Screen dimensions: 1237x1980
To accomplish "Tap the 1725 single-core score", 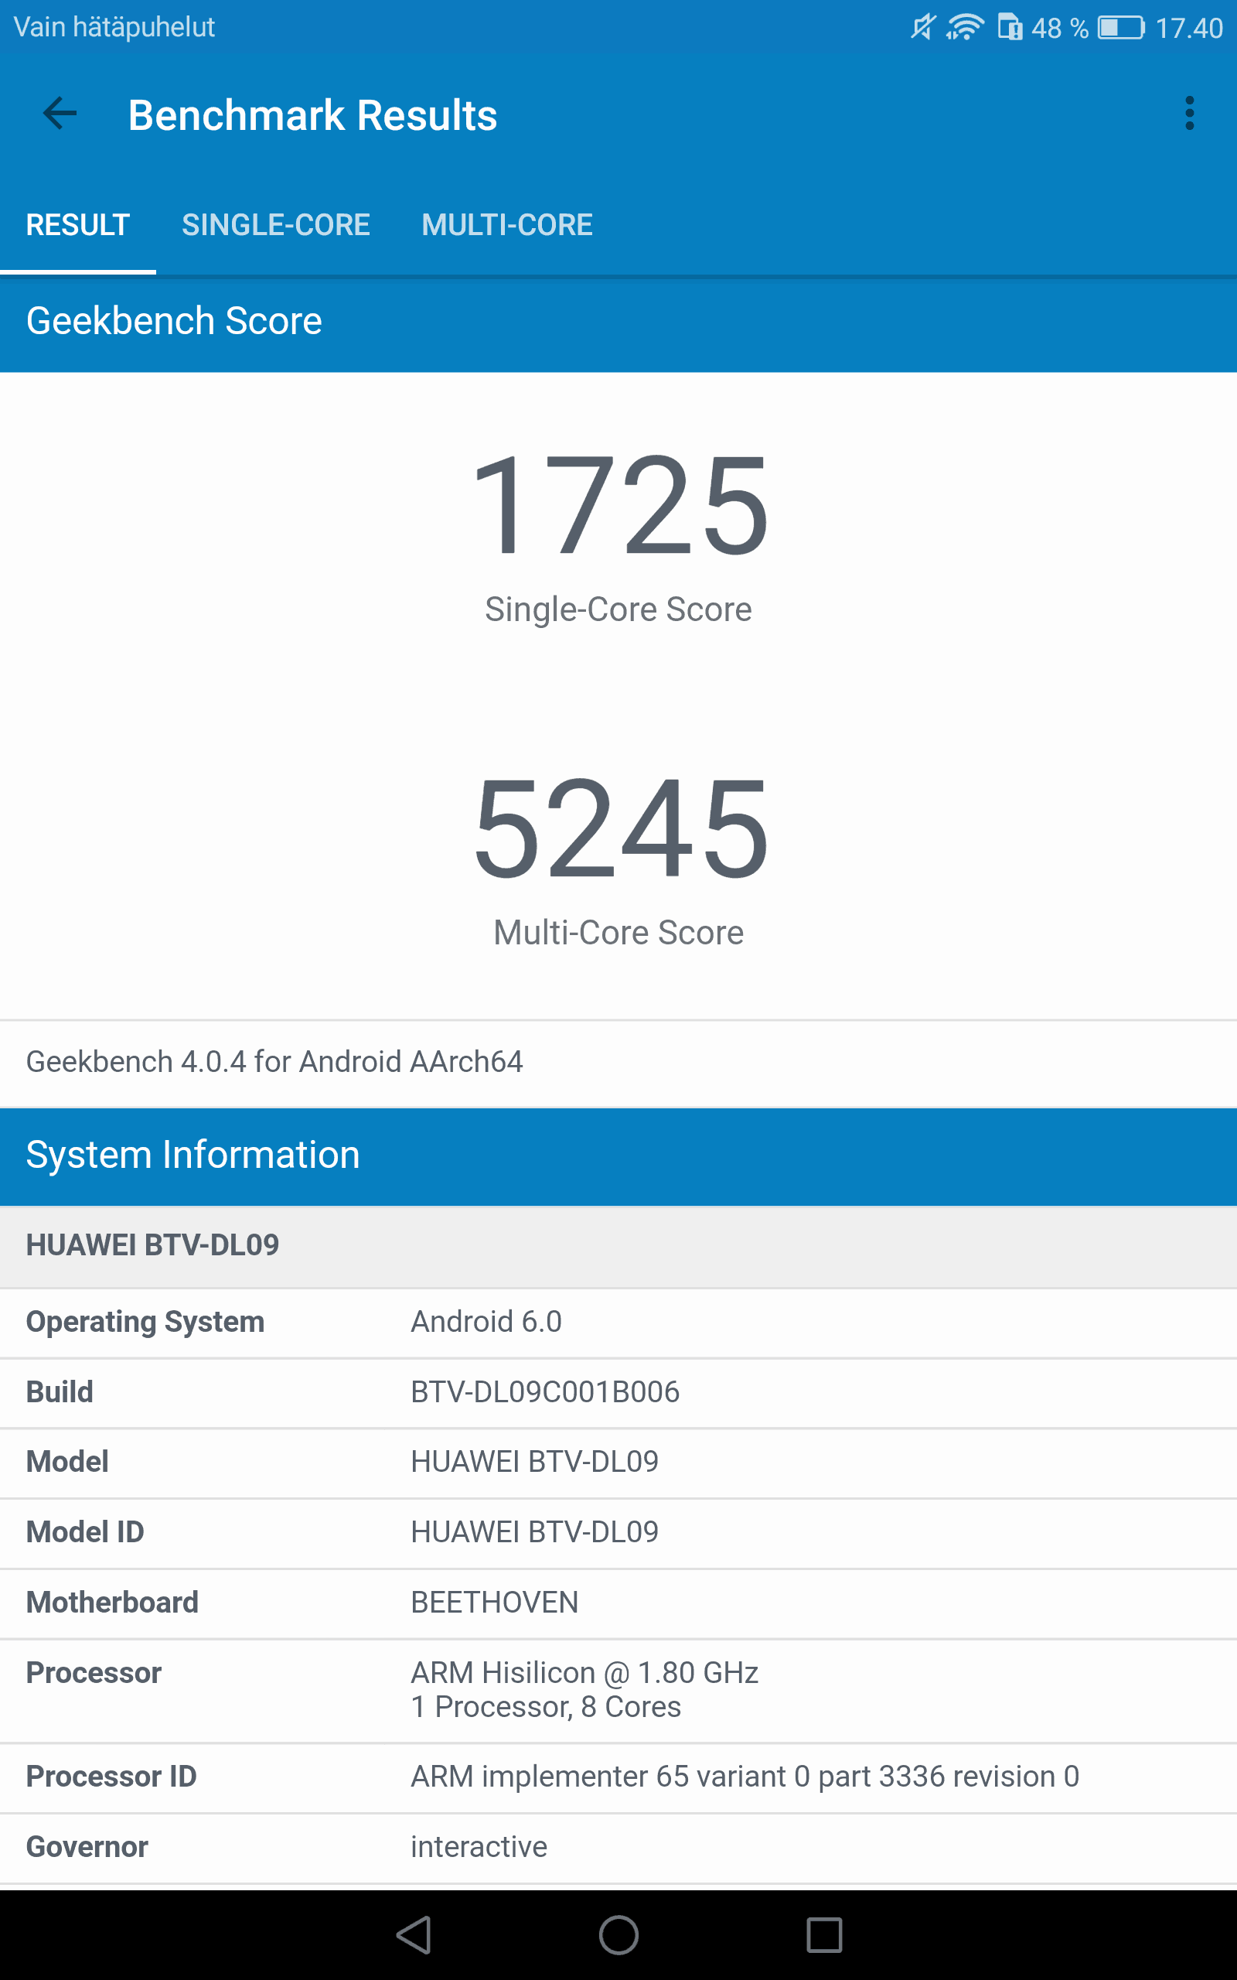I will click(618, 506).
